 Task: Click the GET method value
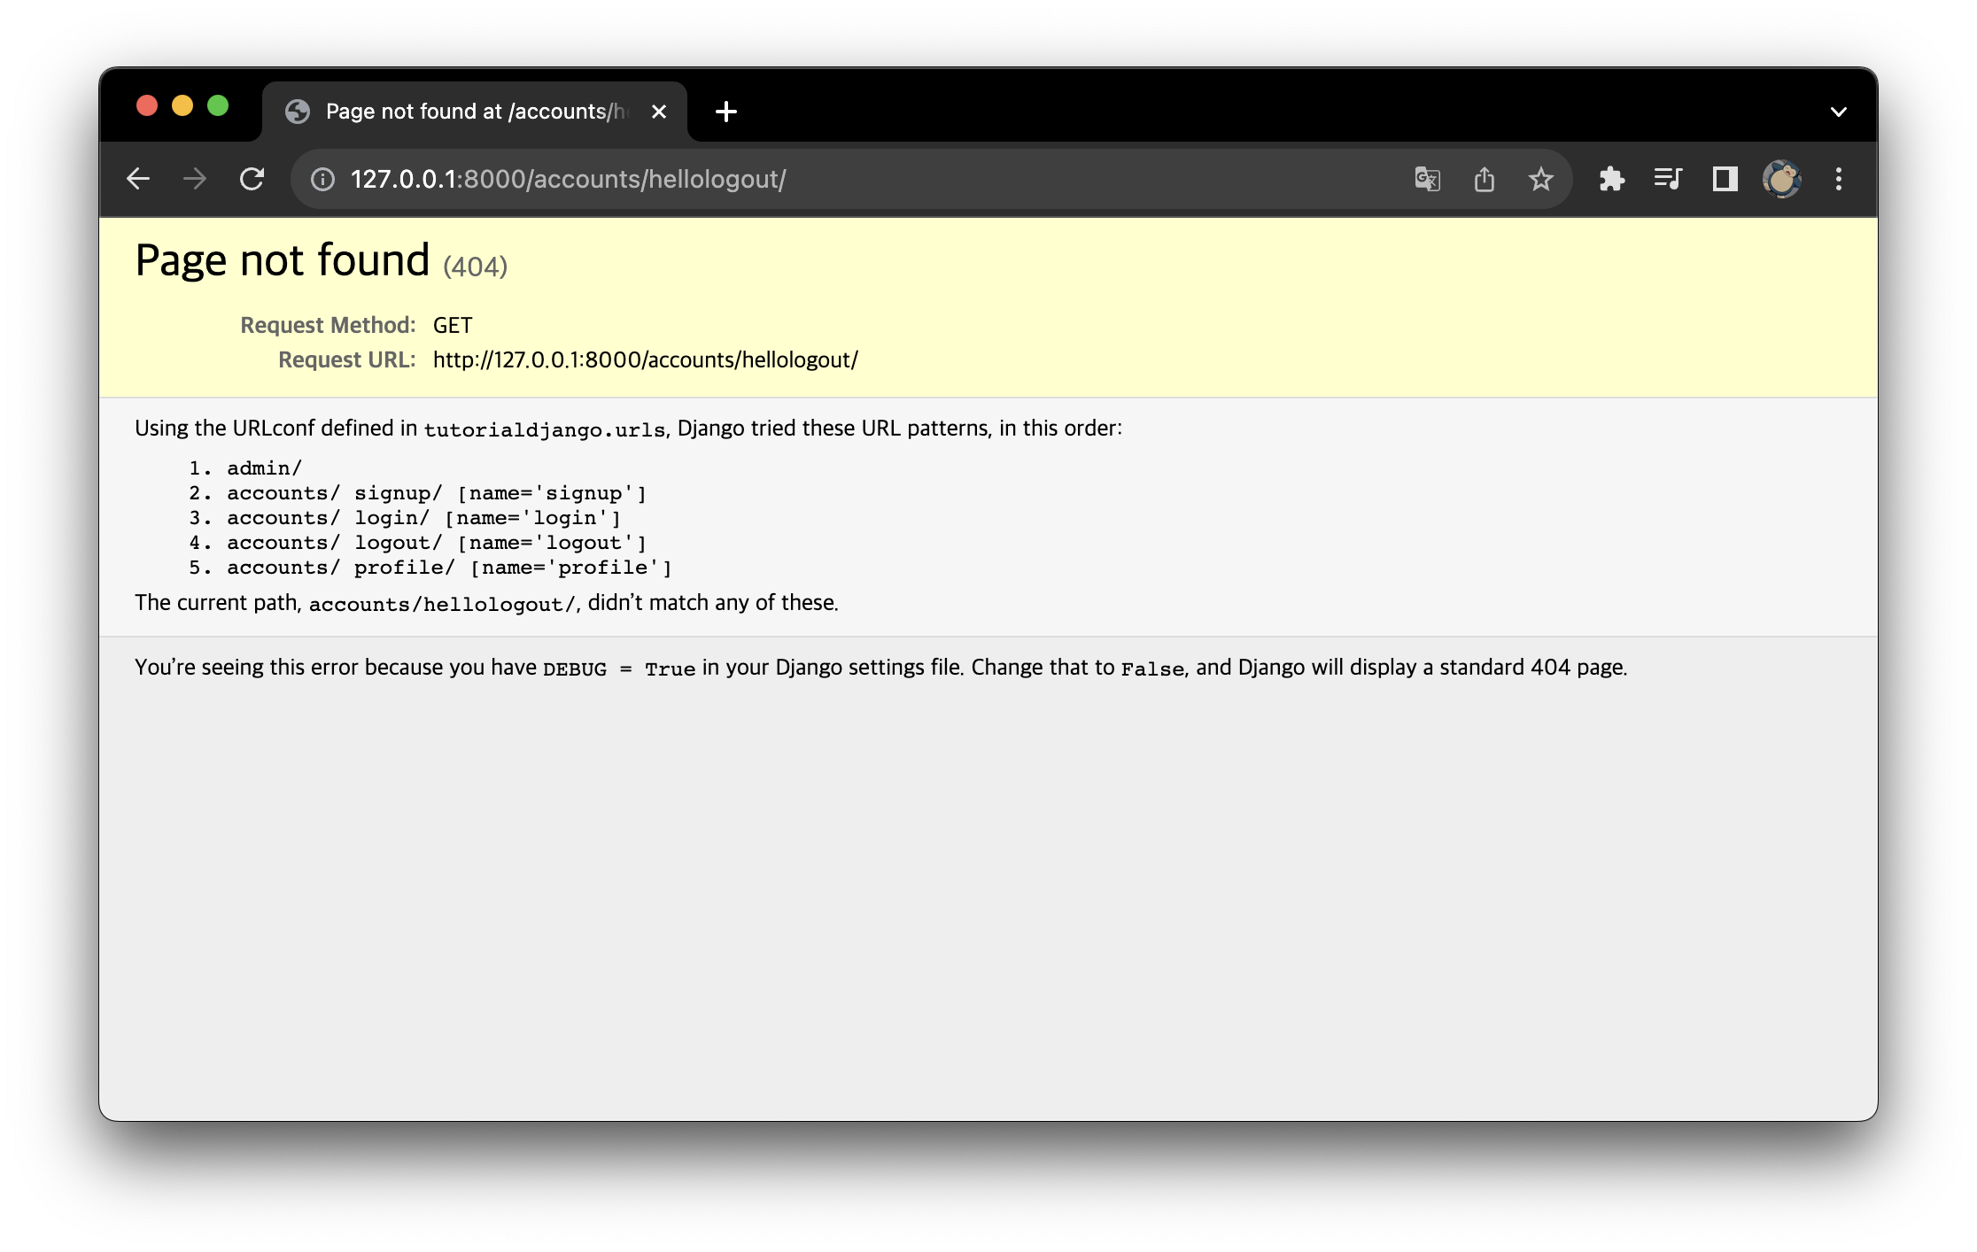click(453, 326)
